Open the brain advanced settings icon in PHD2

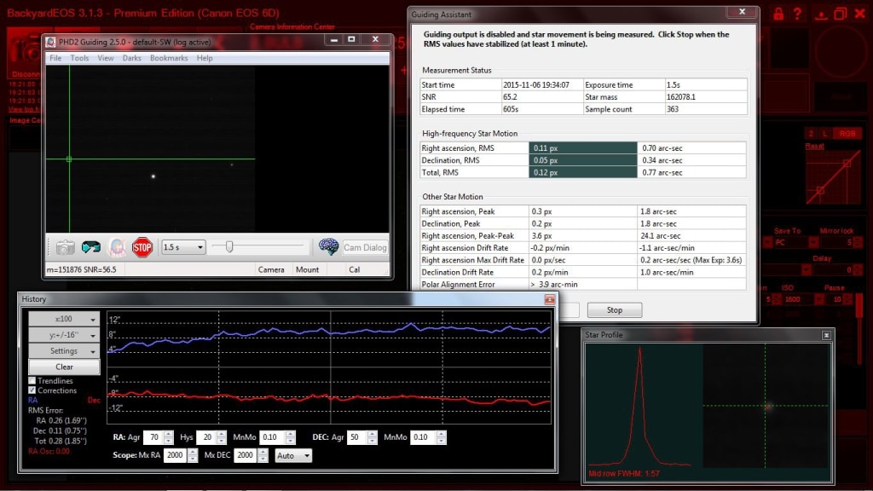(x=328, y=246)
